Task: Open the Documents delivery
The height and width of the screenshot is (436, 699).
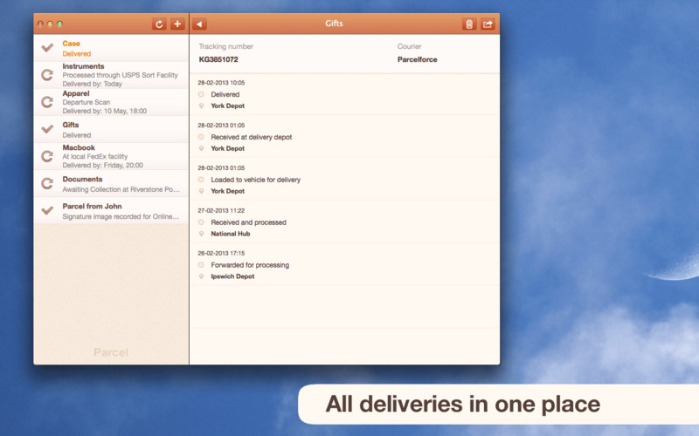Action: 112,183
